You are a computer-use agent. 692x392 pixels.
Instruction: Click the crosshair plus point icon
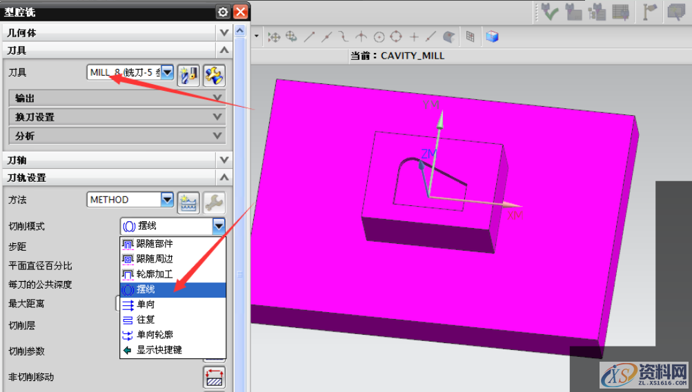pyautogui.click(x=414, y=37)
